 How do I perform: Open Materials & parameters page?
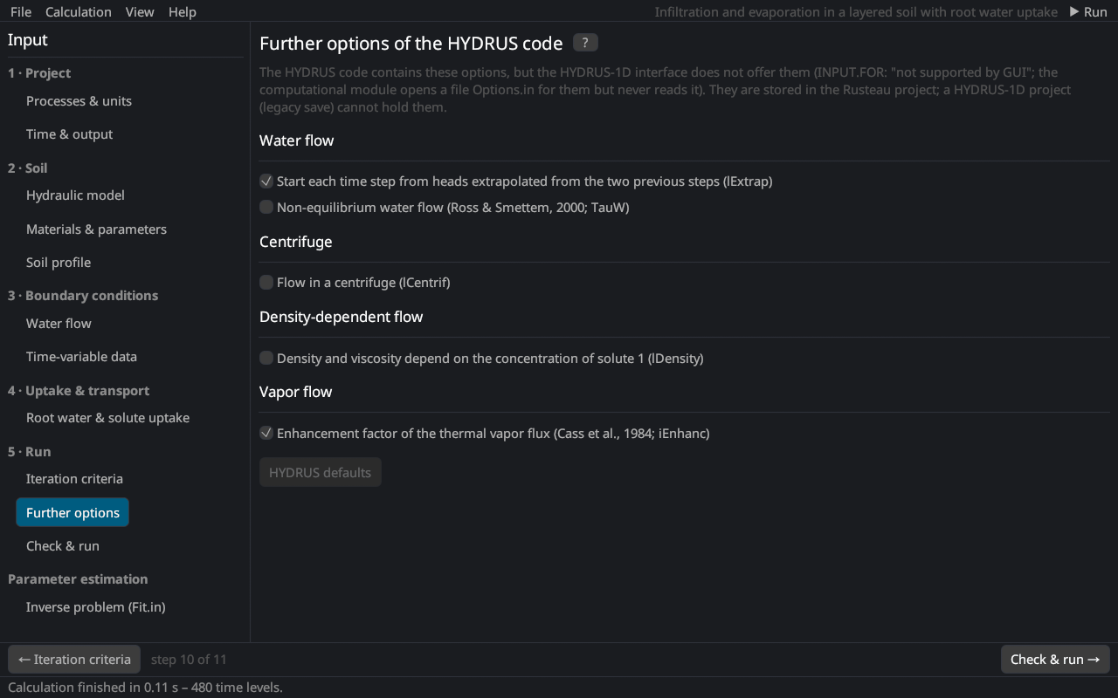96,229
